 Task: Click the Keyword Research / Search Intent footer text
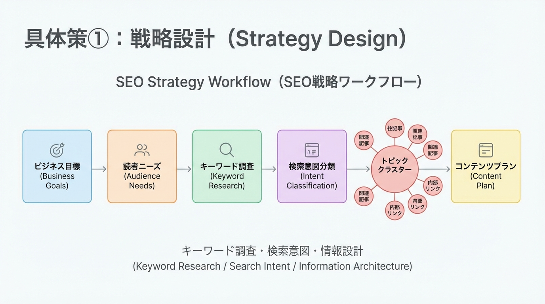[272, 266]
